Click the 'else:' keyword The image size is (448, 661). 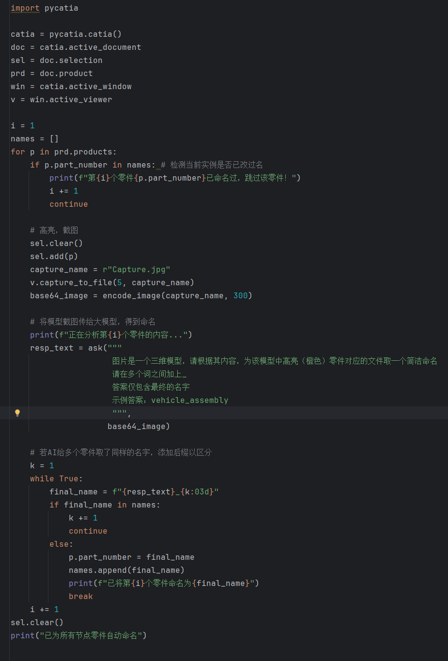(x=61, y=544)
